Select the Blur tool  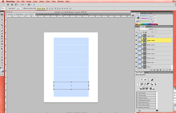[2, 46]
